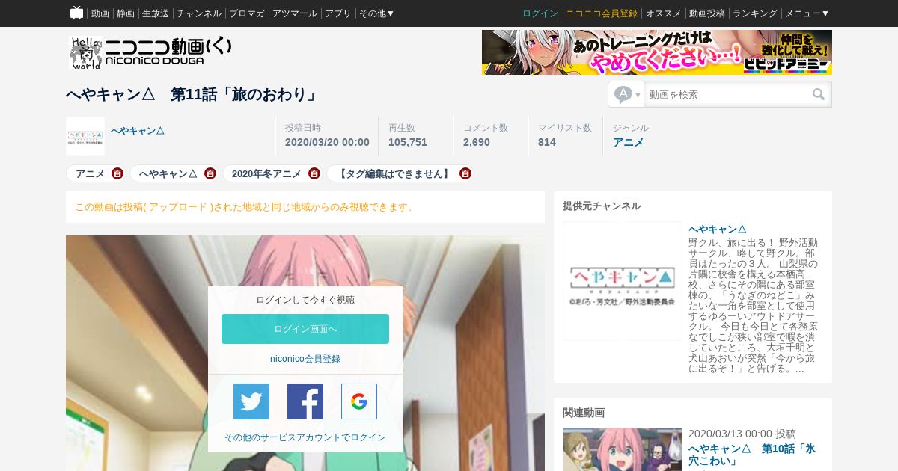This screenshot has width=898, height=471.
Task: Open 動画 in the top navigation
Action: pos(100,13)
